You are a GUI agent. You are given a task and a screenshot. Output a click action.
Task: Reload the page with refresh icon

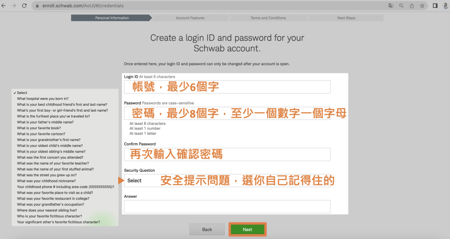pos(25,6)
